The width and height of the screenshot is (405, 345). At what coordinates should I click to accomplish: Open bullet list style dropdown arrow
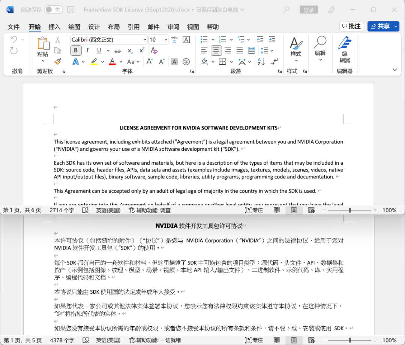coord(213,40)
